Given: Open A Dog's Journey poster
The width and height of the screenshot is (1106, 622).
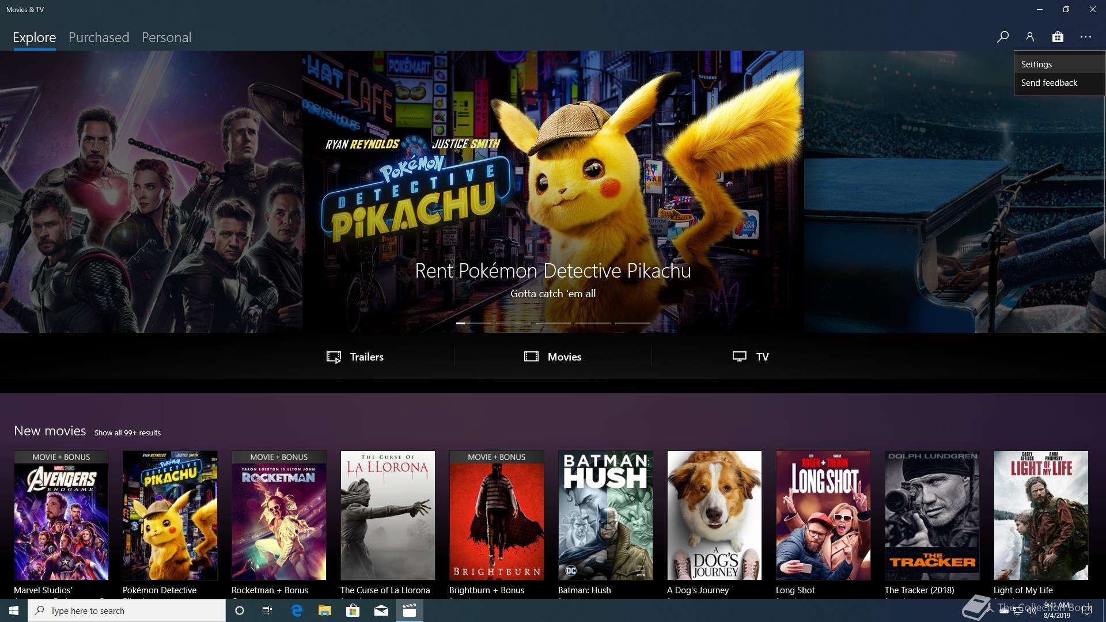Looking at the screenshot, I should point(714,515).
